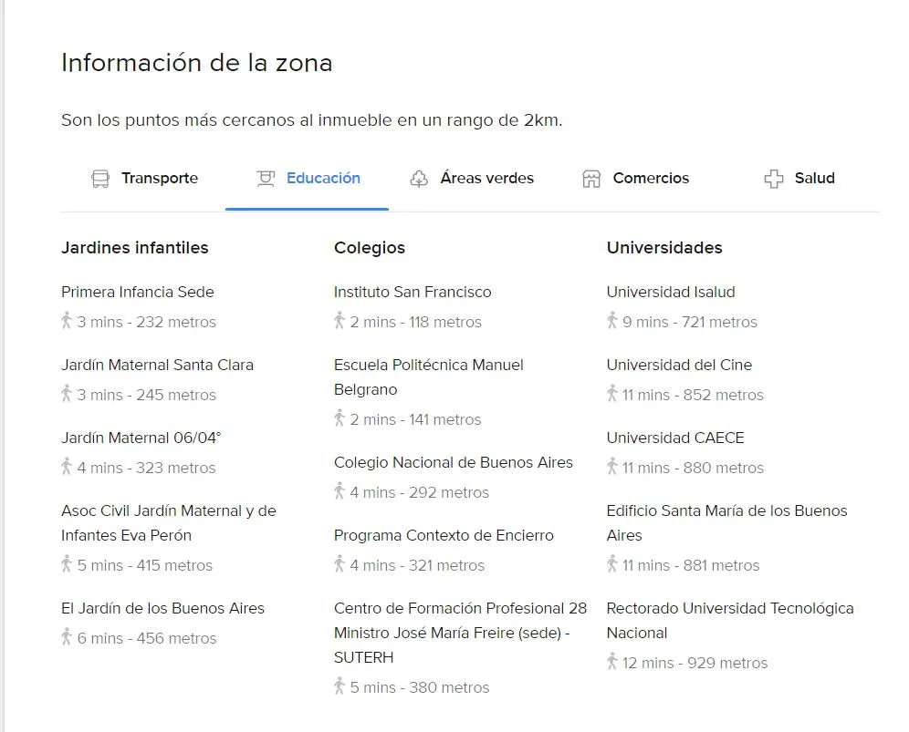Screen dimensions: 909x732
Task: Click Programa Contexto de Encierro listing
Action: pos(444,535)
